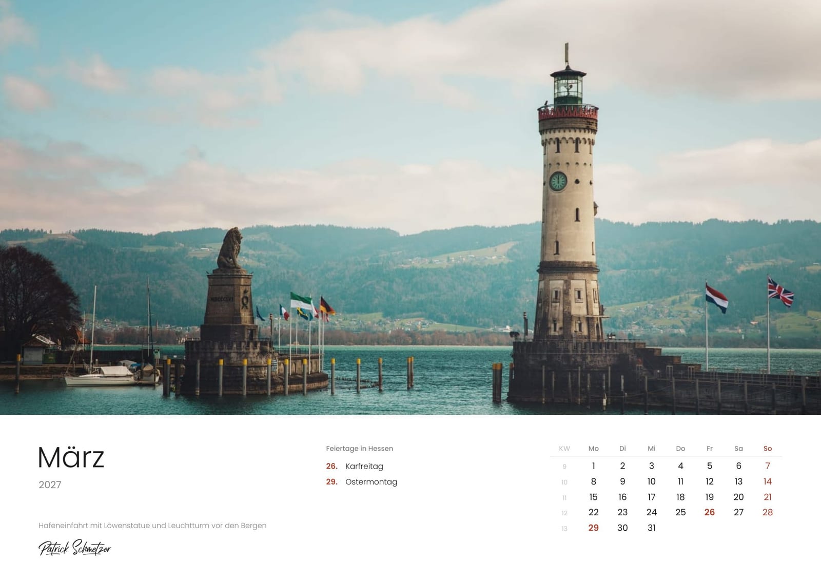Select day 25 in the calendar
The image size is (821, 581).
(x=680, y=512)
